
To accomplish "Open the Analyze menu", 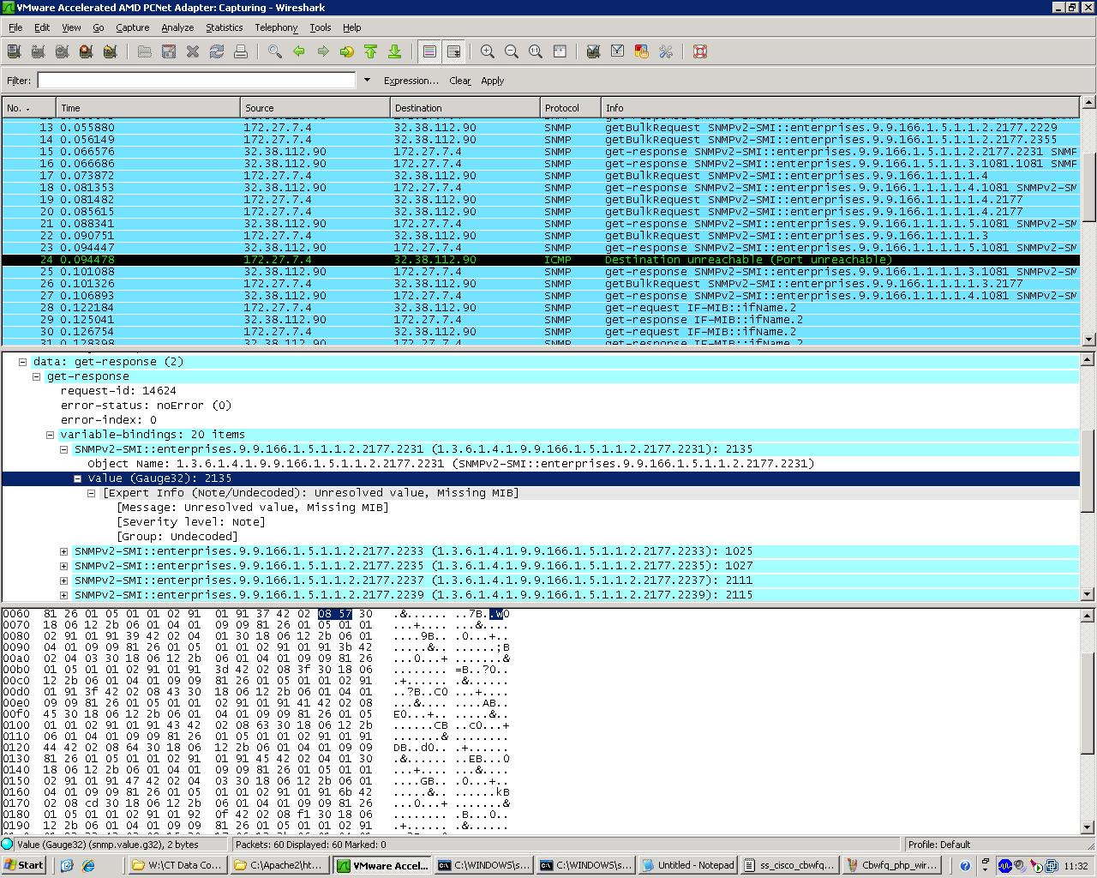I will [x=177, y=27].
